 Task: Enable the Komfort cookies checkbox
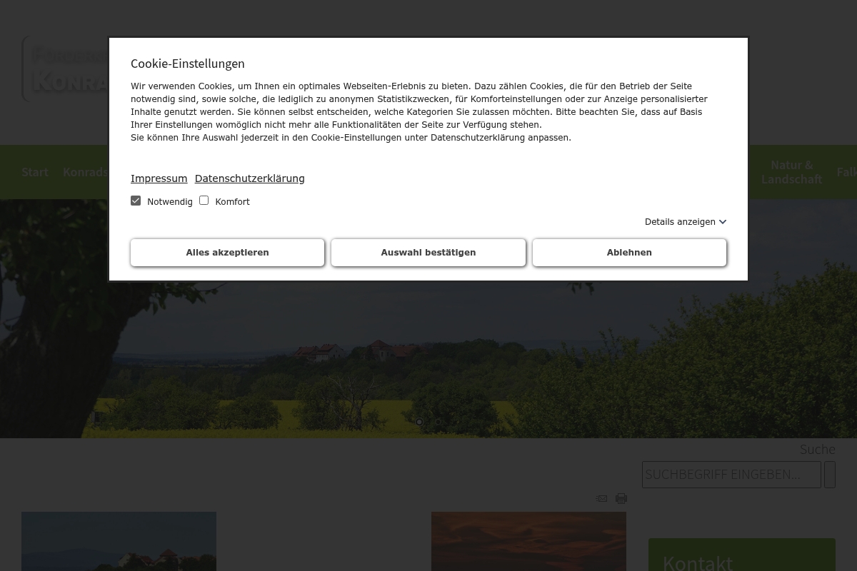pos(204,201)
